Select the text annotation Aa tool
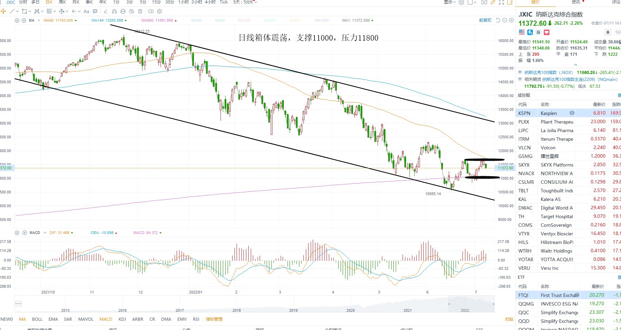The height and width of the screenshot is (330, 621). coord(86,11)
